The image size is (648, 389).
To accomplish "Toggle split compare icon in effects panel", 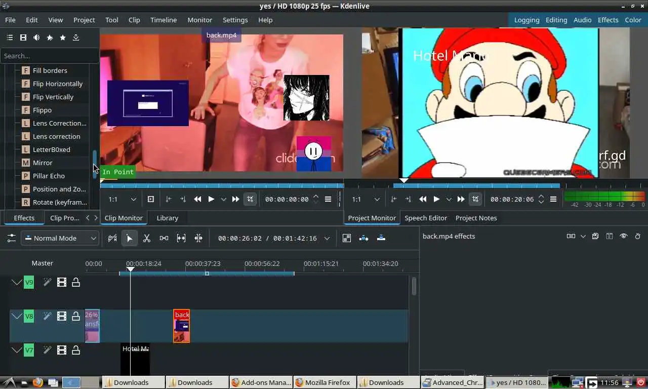I will 610,236.
